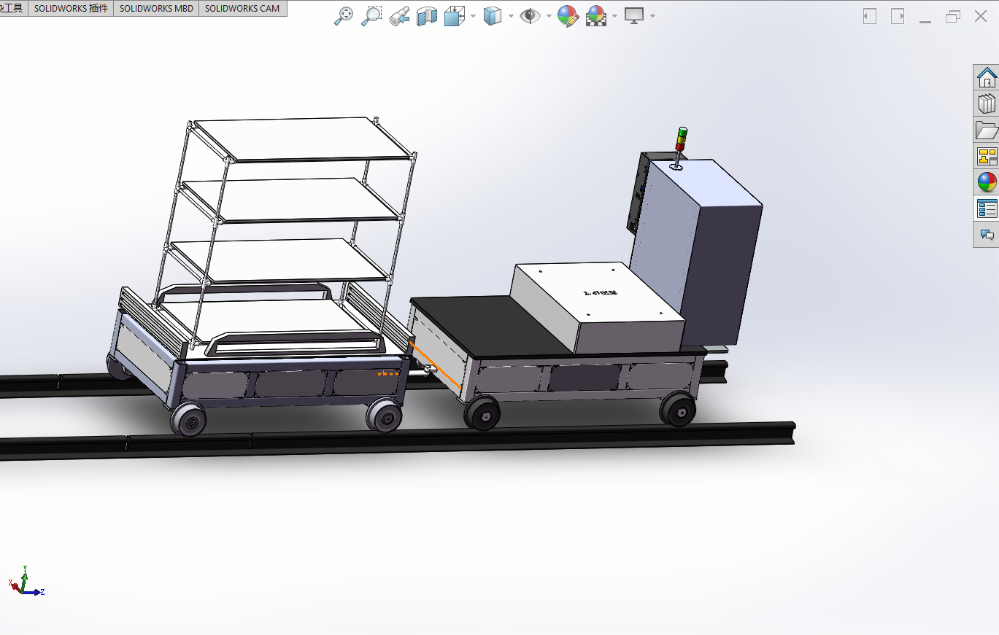Toggle Hide/Show Items eye icon
The image size is (999, 635).
(x=530, y=16)
